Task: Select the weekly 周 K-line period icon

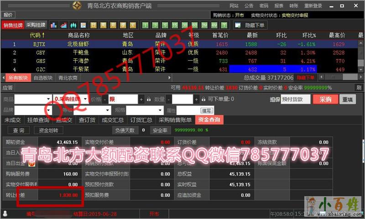Action: pos(103,25)
